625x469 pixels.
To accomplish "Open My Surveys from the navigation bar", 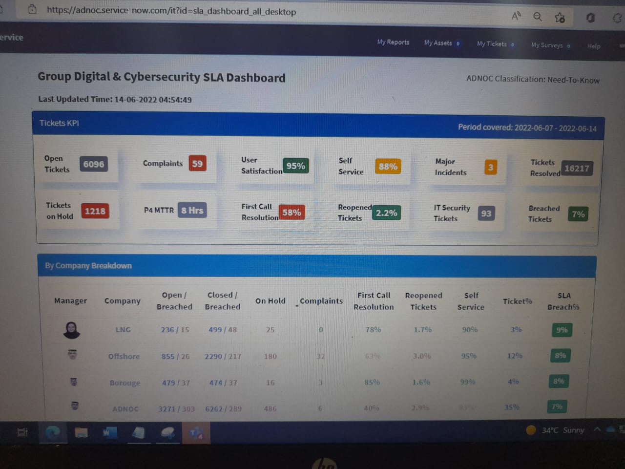I will coord(547,45).
